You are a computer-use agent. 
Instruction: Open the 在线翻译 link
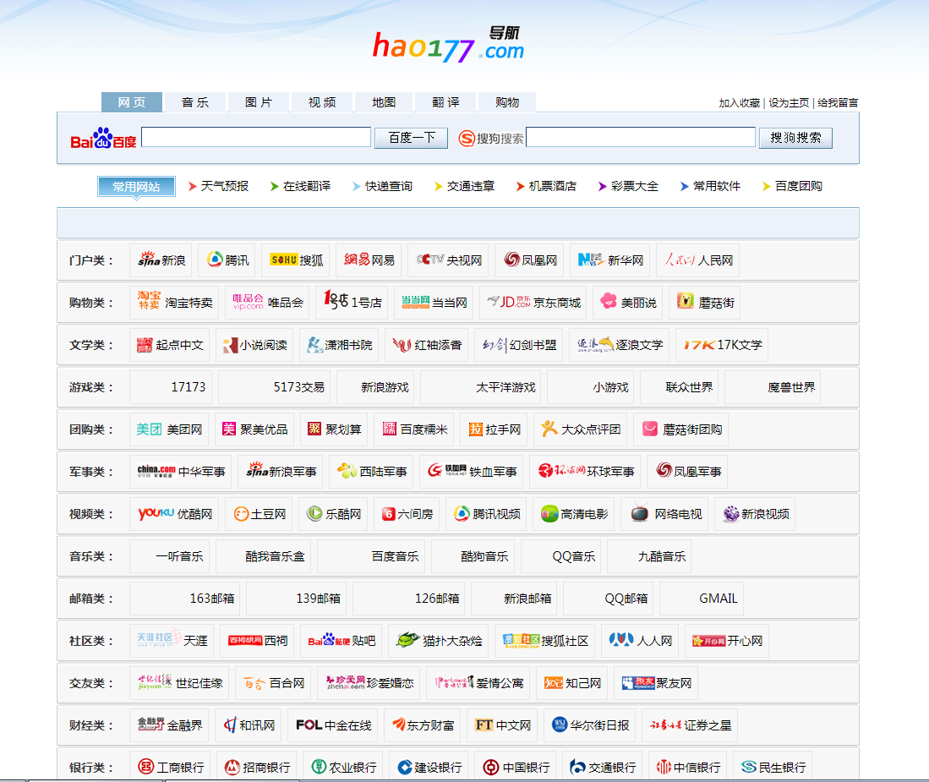307,186
